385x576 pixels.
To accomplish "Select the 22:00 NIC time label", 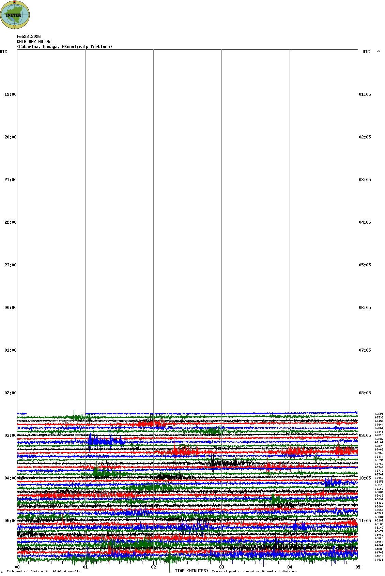I will (10, 222).
